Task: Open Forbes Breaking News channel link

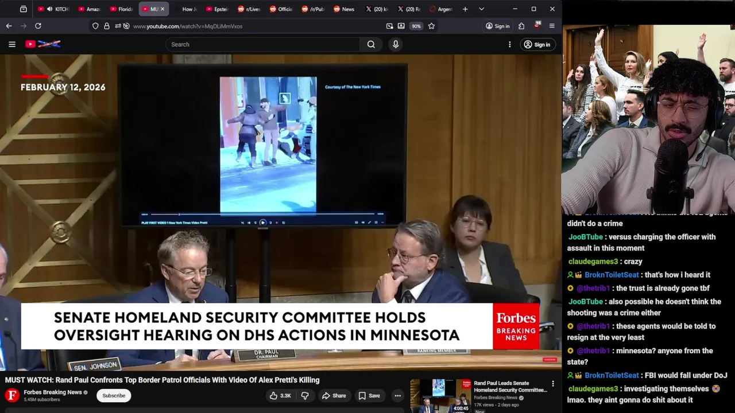Action: coord(53,392)
